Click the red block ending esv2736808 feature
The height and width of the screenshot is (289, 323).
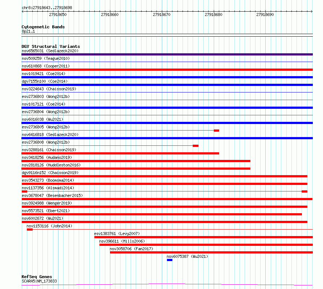pyautogui.click(x=196, y=146)
